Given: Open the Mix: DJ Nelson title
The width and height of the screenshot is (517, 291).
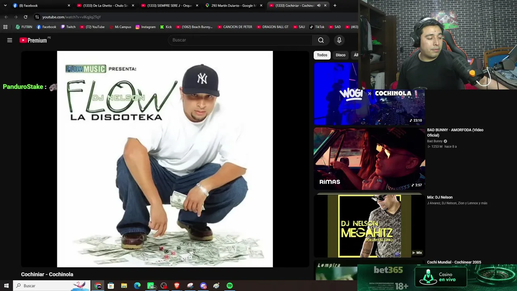Looking at the screenshot, I should click(x=440, y=197).
